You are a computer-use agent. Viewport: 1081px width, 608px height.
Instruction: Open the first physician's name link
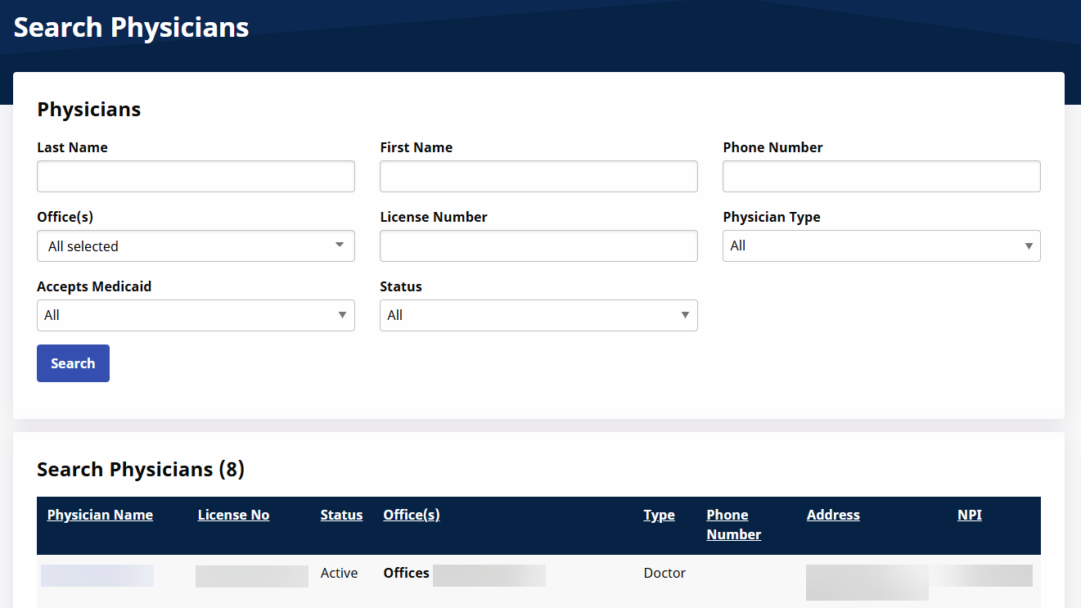pos(97,575)
